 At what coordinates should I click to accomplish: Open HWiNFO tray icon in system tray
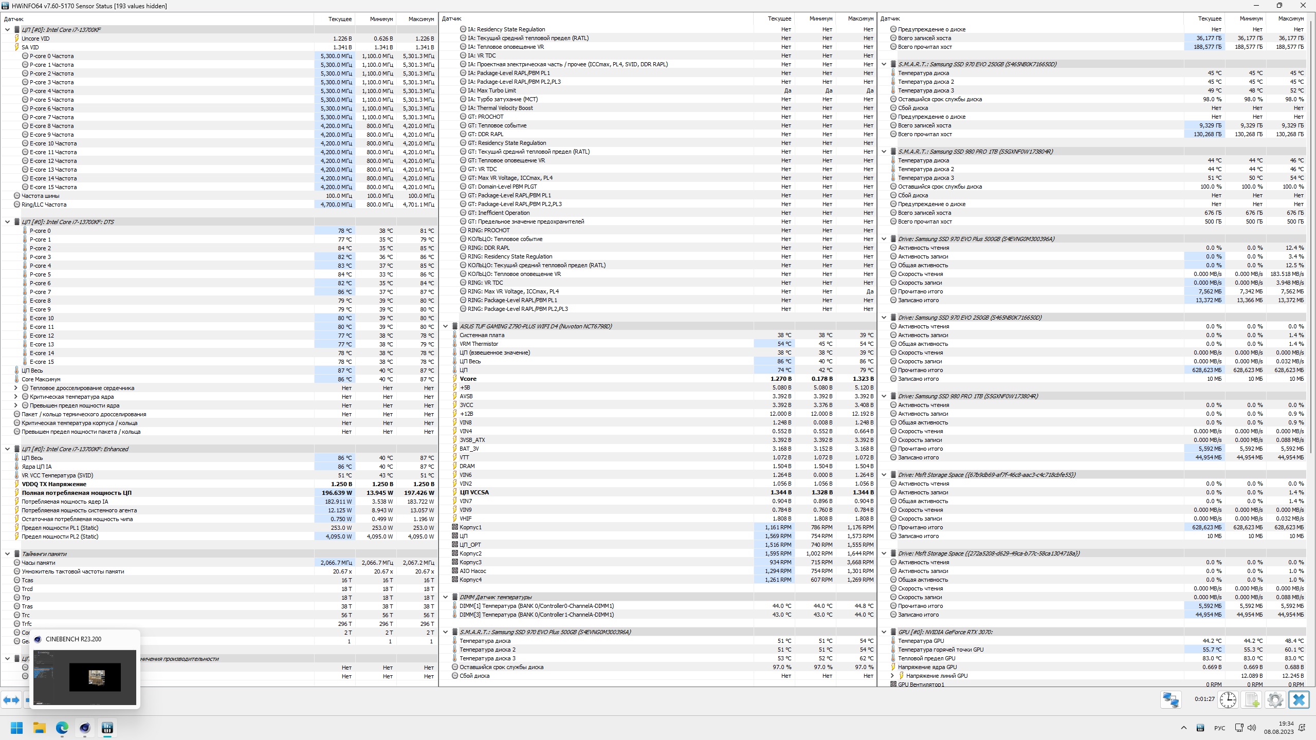click(x=1200, y=728)
